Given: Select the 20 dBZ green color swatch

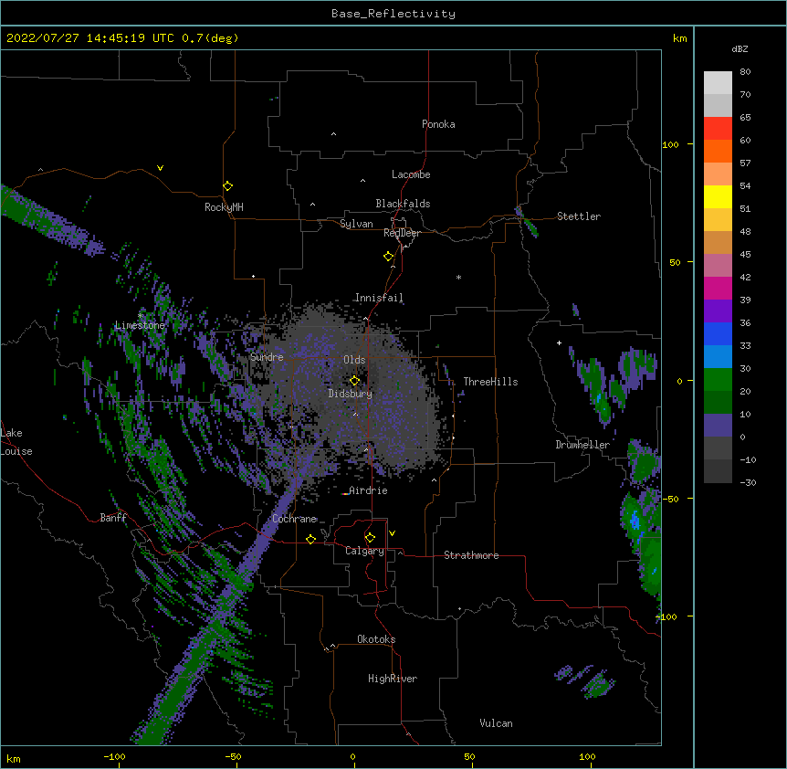Looking at the screenshot, I should click(x=718, y=380).
